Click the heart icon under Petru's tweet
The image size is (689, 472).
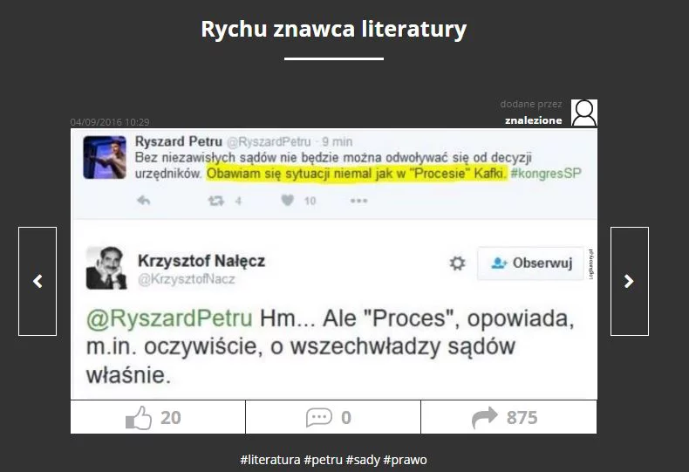pyautogui.click(x=288, y=201)
